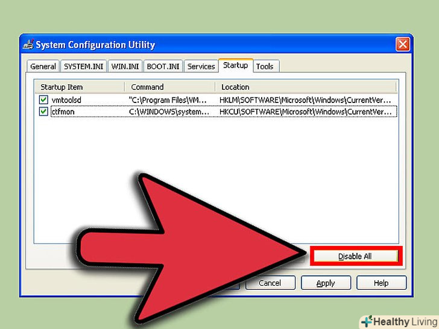The height and width of the screenshot is (329, 439).
Task: Select the vmtoolsd row name
Action: coord(66,100)
